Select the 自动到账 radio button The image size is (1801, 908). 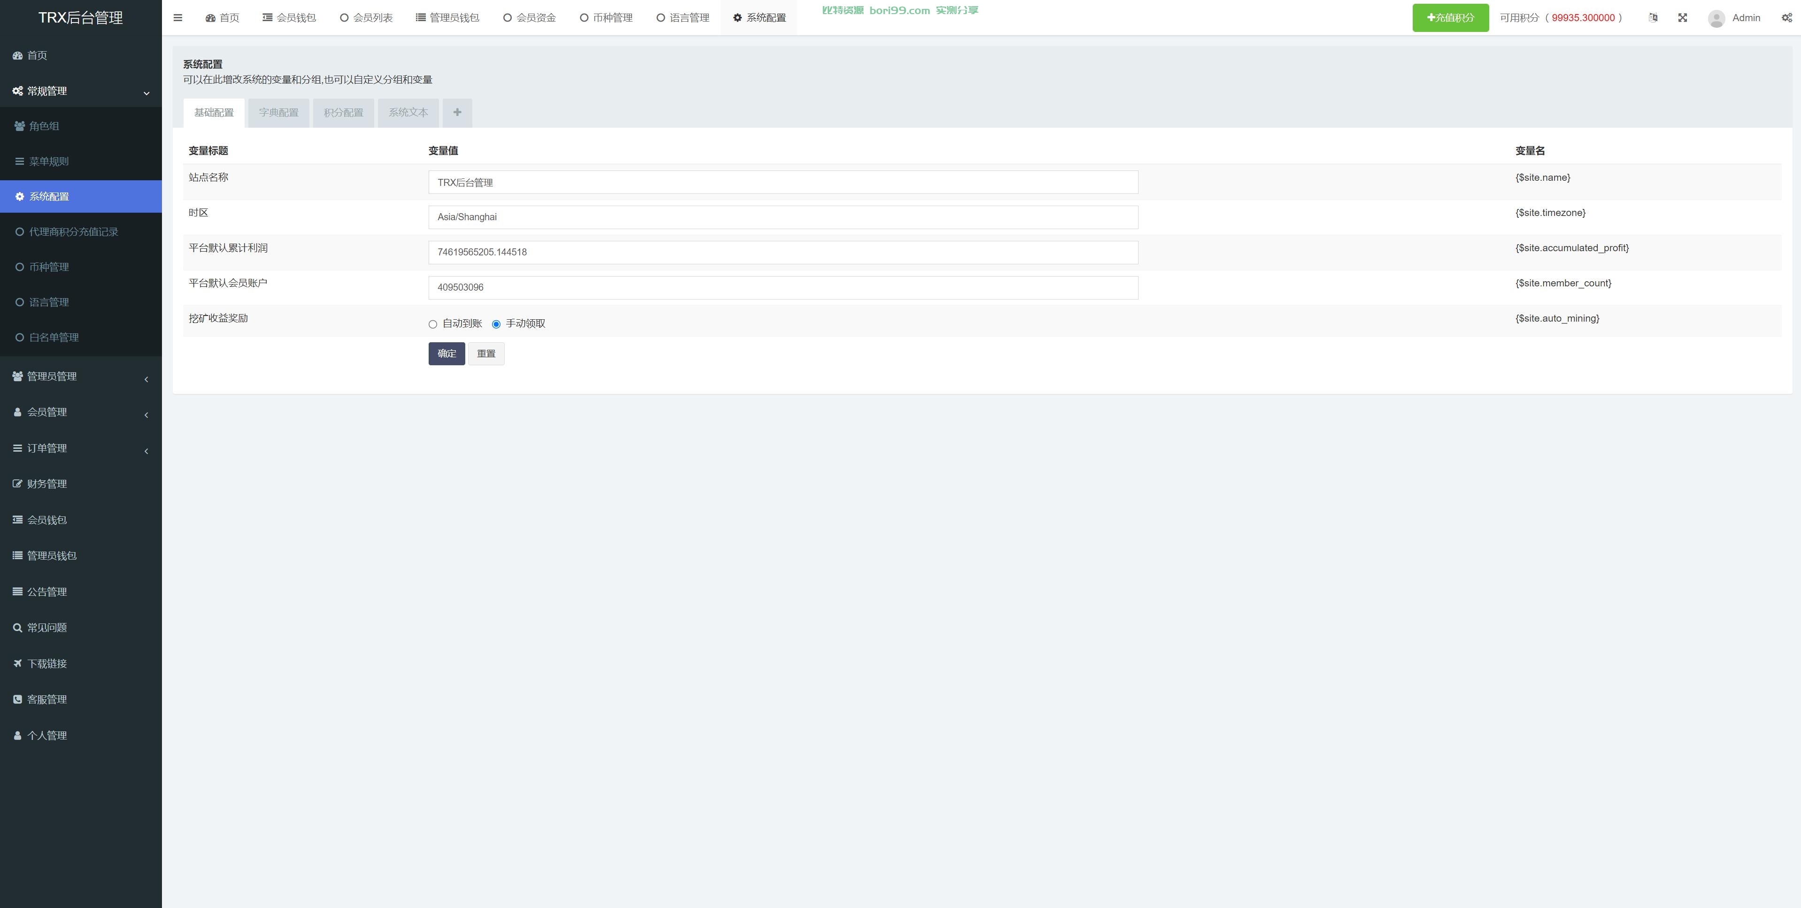pos(433,324)
